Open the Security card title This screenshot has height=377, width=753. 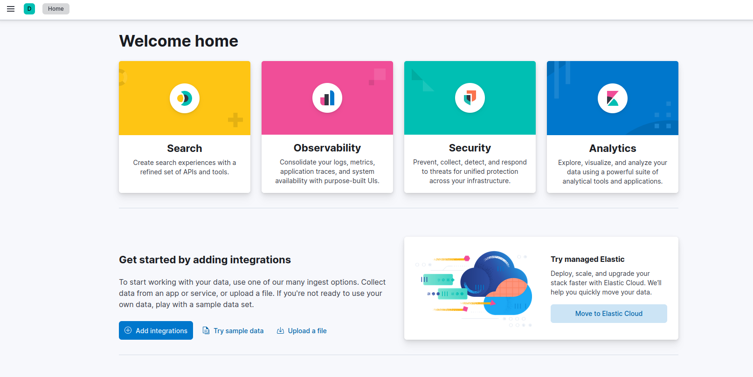(470, 148)
